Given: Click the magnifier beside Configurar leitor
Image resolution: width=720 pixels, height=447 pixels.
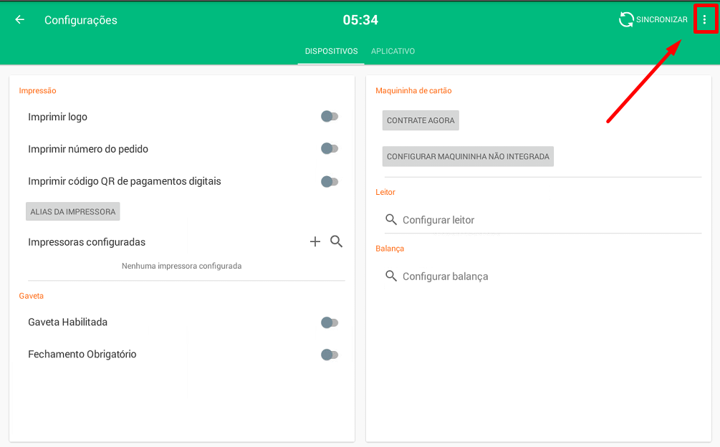Looking at the screenshot, I should 390,219.
